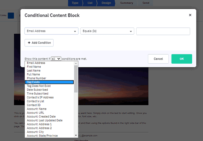Open the Equals (Is) operator dropdown
203x141 pixels.
pos(107,31)
